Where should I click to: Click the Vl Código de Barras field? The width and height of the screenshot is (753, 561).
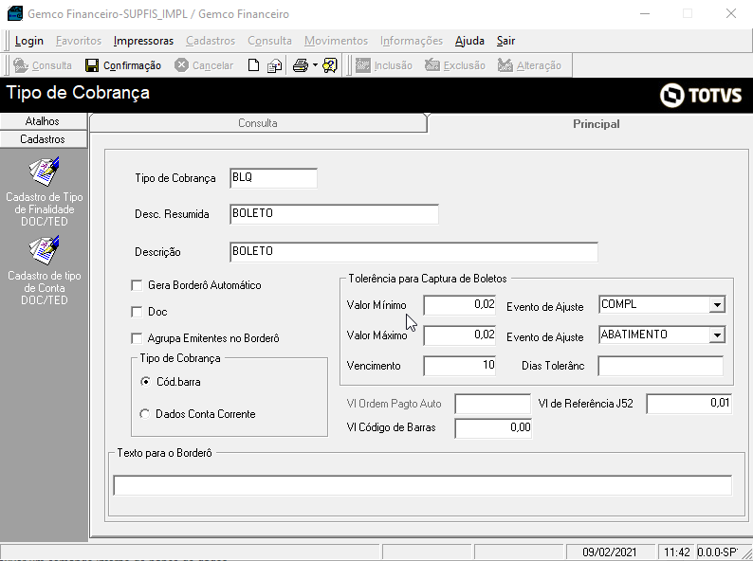pos(493,428)
